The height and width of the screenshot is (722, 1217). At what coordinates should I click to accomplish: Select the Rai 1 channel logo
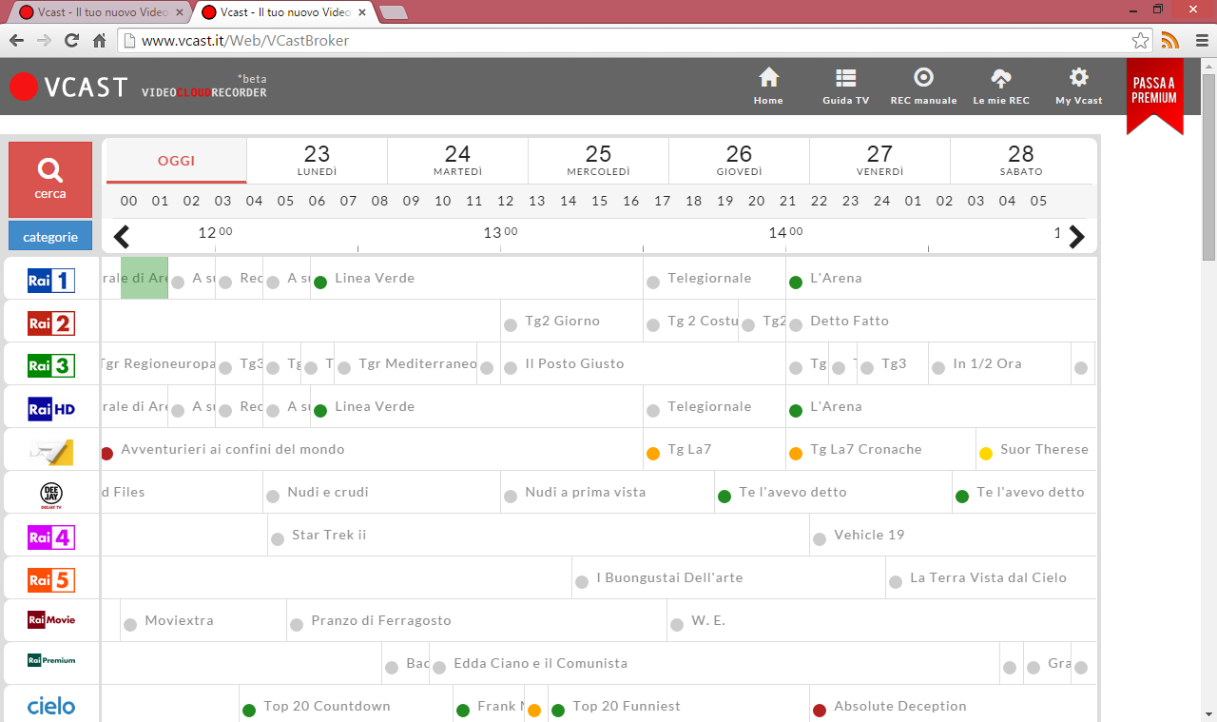(51, 280)
